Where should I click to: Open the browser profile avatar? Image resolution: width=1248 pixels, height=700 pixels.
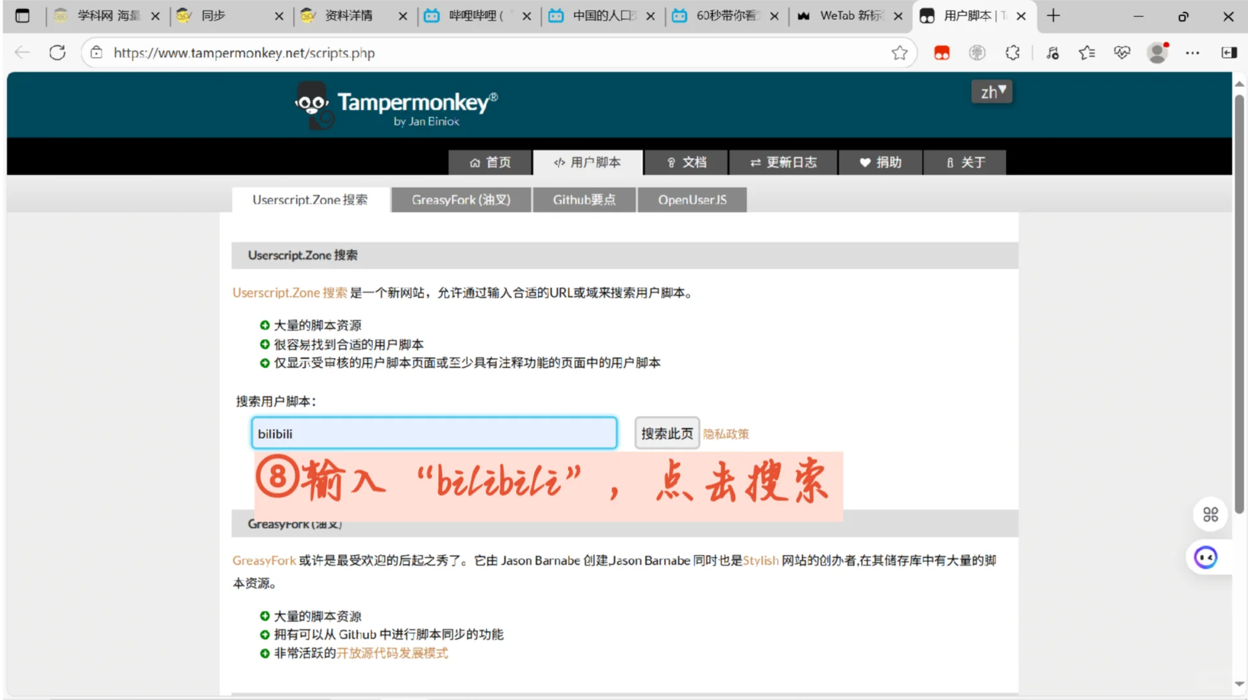[1158, 52]
